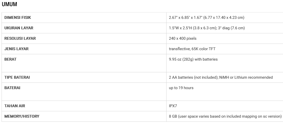Select the DIMENSI FISIK row label
This screenshot has width=283, height=123.
pyautogui.click(x=18, y=18)
